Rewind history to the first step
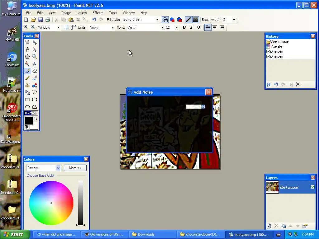The height and width of the screenshot is (239, 319). coord(269,85)
